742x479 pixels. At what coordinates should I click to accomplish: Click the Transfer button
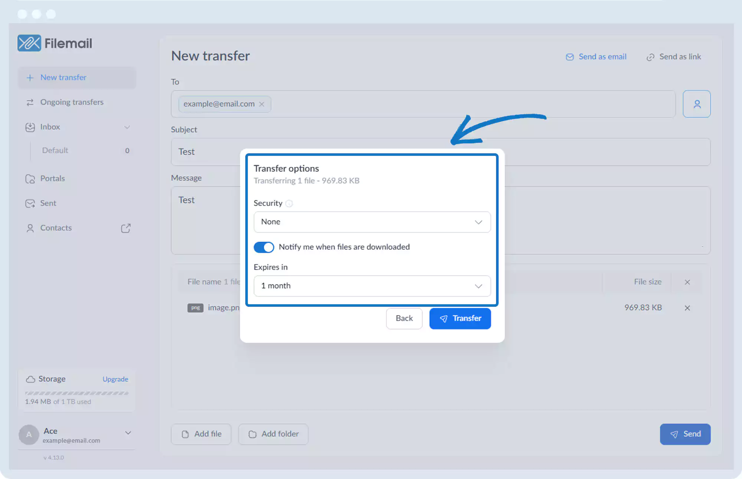tap(460, 318)
